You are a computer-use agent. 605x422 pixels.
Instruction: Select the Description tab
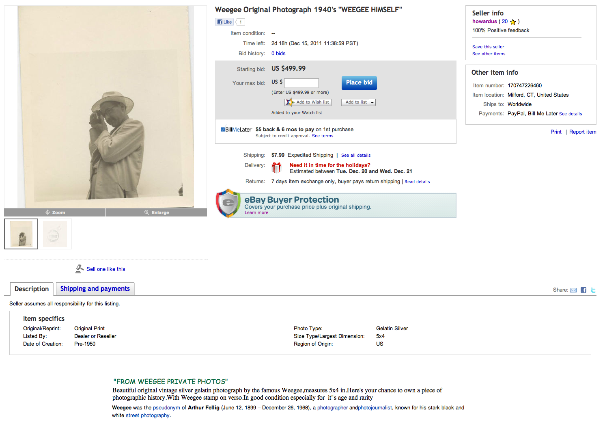(x=32, y=289)
